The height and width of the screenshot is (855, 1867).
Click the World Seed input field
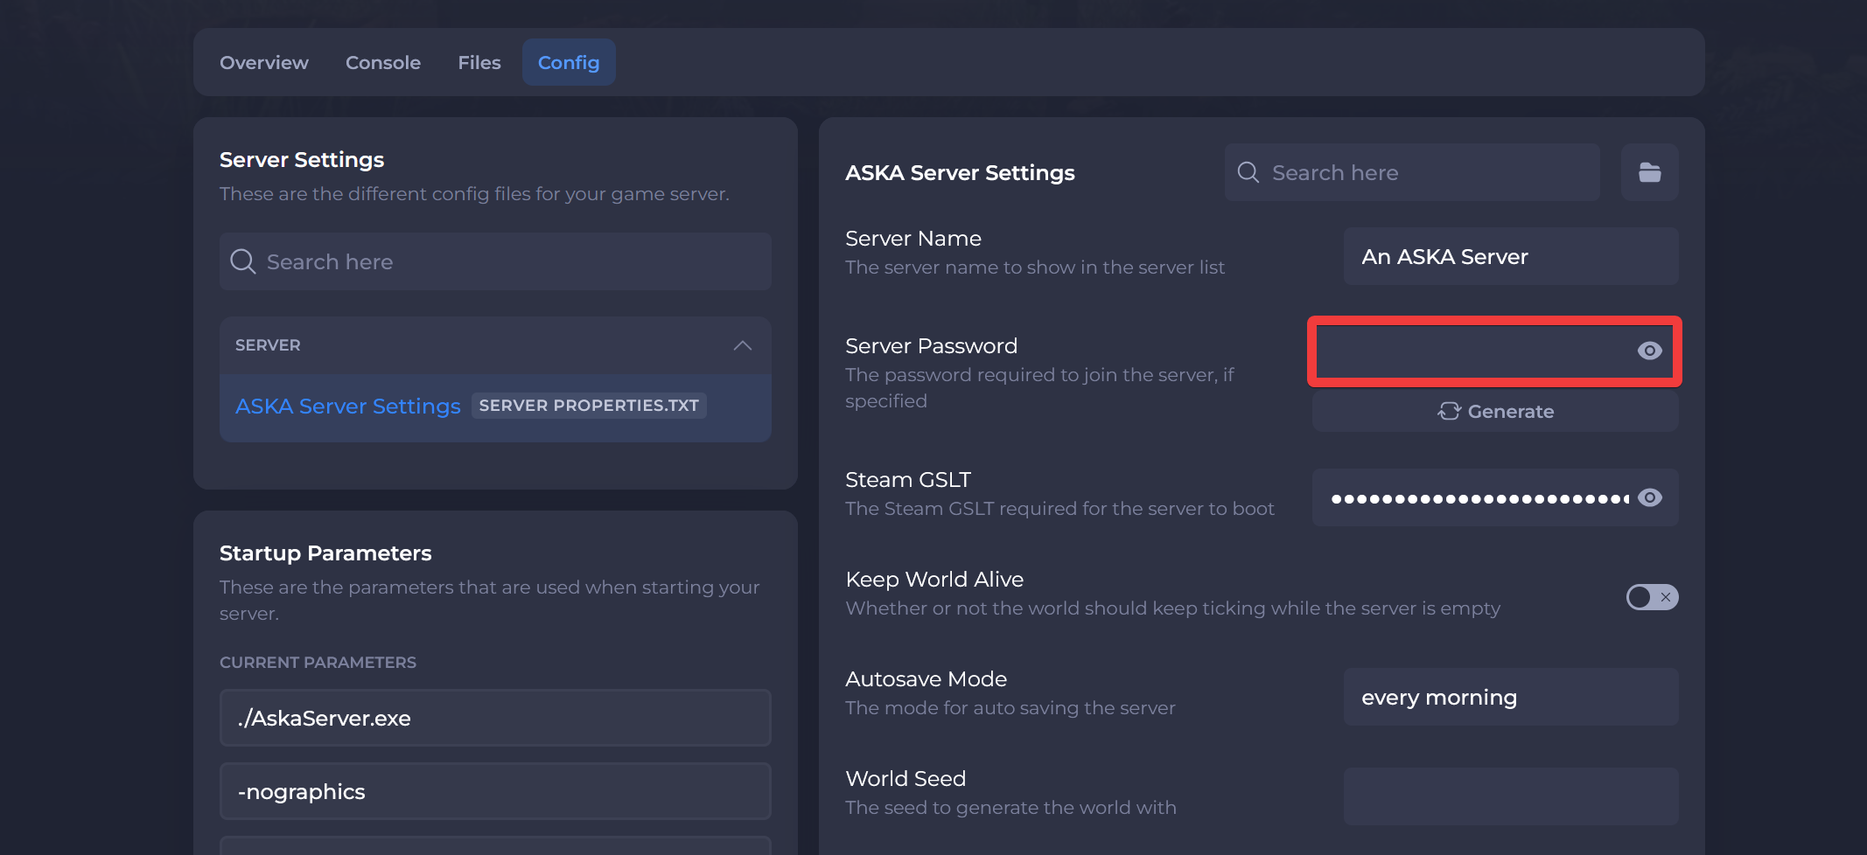pyautogui.click(x=1511, y=796)
